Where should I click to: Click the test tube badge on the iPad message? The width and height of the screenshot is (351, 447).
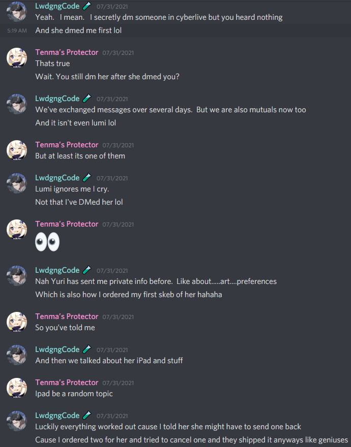(87, 349)
